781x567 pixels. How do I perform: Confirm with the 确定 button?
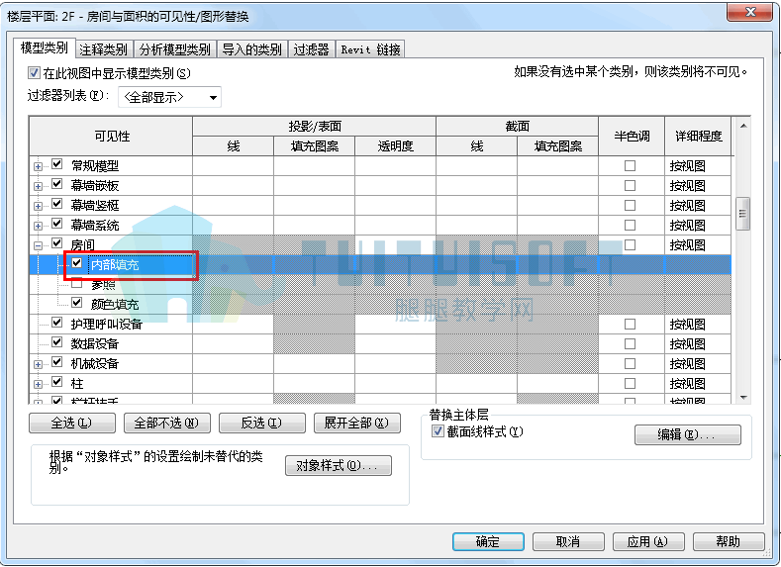tap(488, 541)
